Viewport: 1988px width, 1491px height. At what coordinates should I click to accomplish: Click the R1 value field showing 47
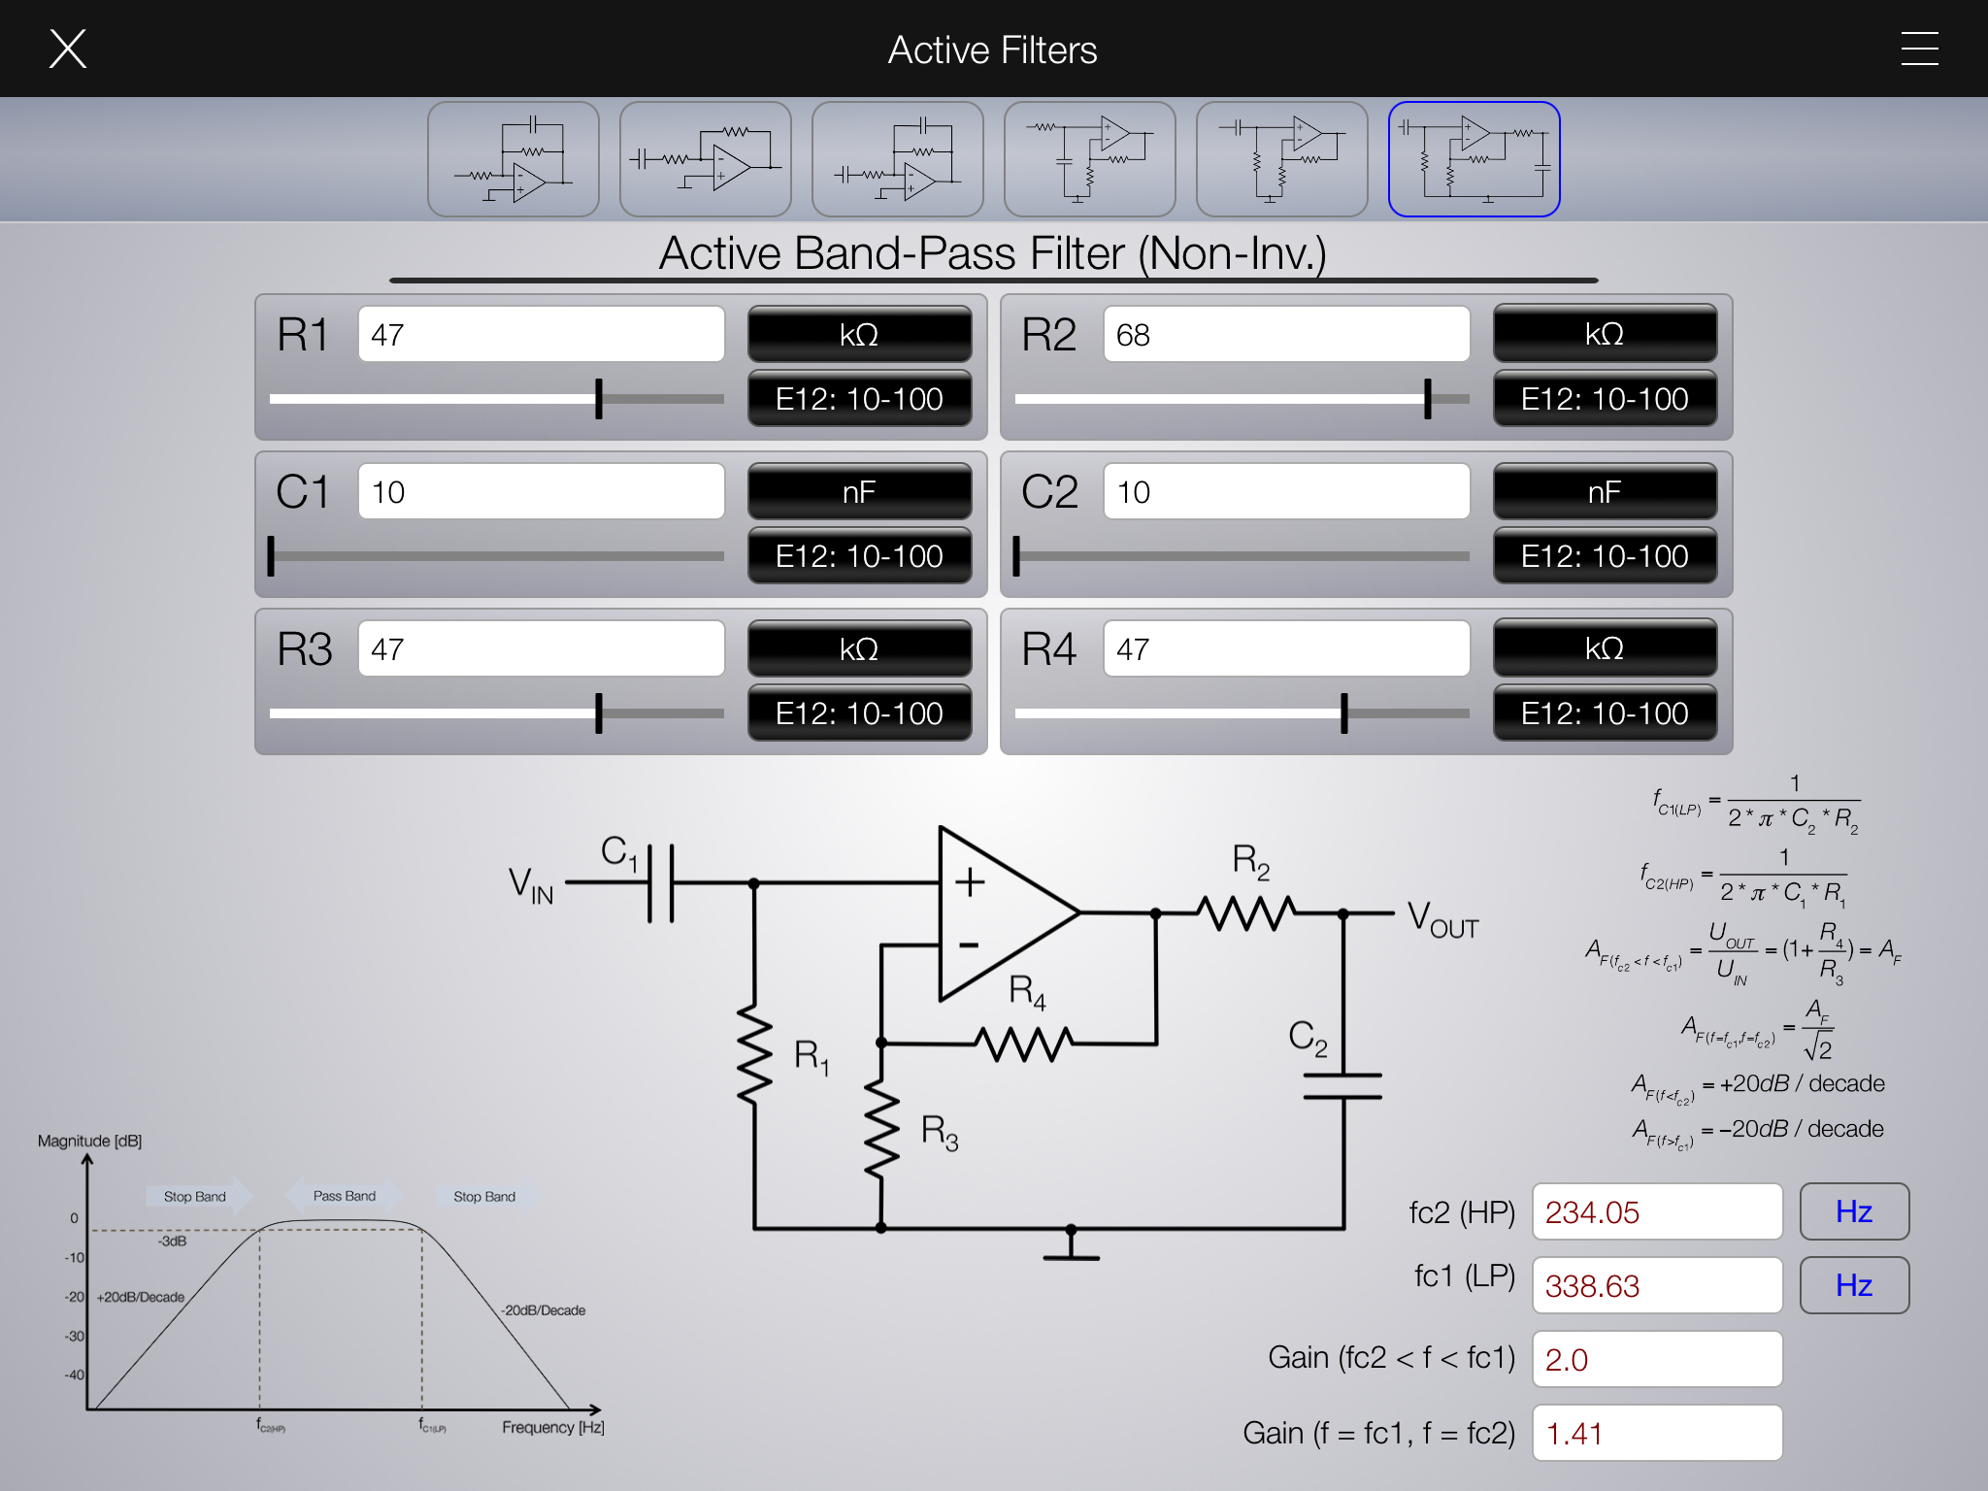pyautogui.click(x=541, y=335)
